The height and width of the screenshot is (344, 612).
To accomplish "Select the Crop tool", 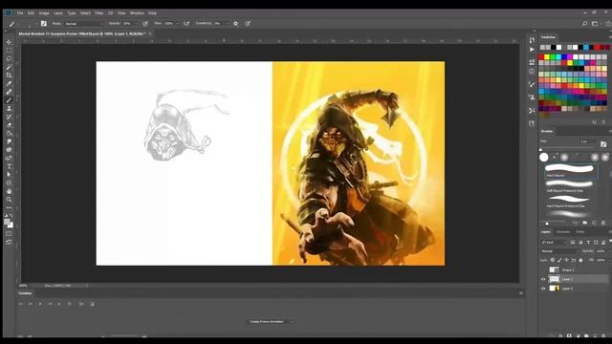I will coord(9,75).
